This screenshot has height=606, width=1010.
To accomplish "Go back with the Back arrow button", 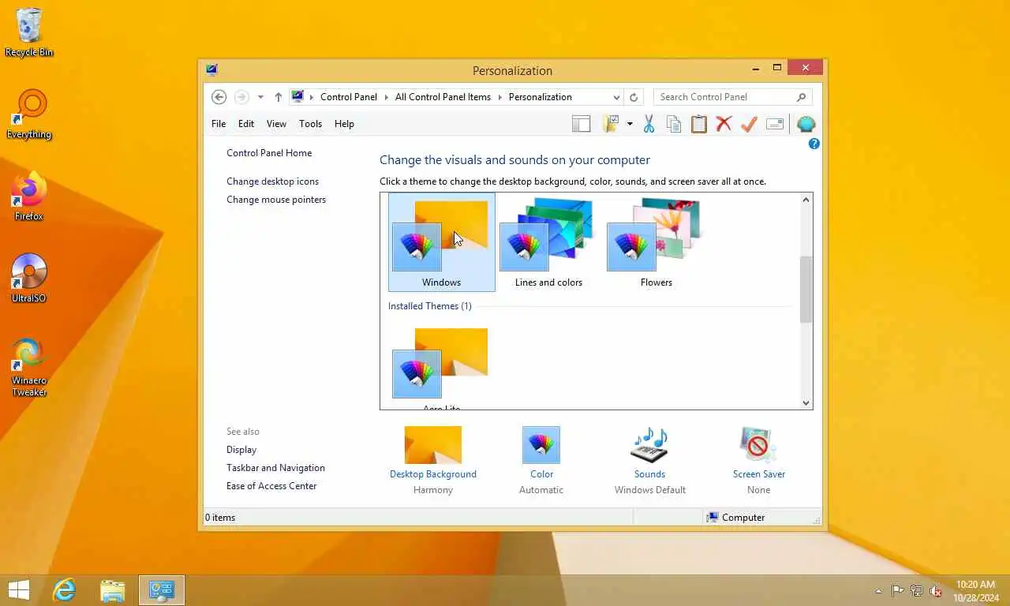I will tap(219, 97).
